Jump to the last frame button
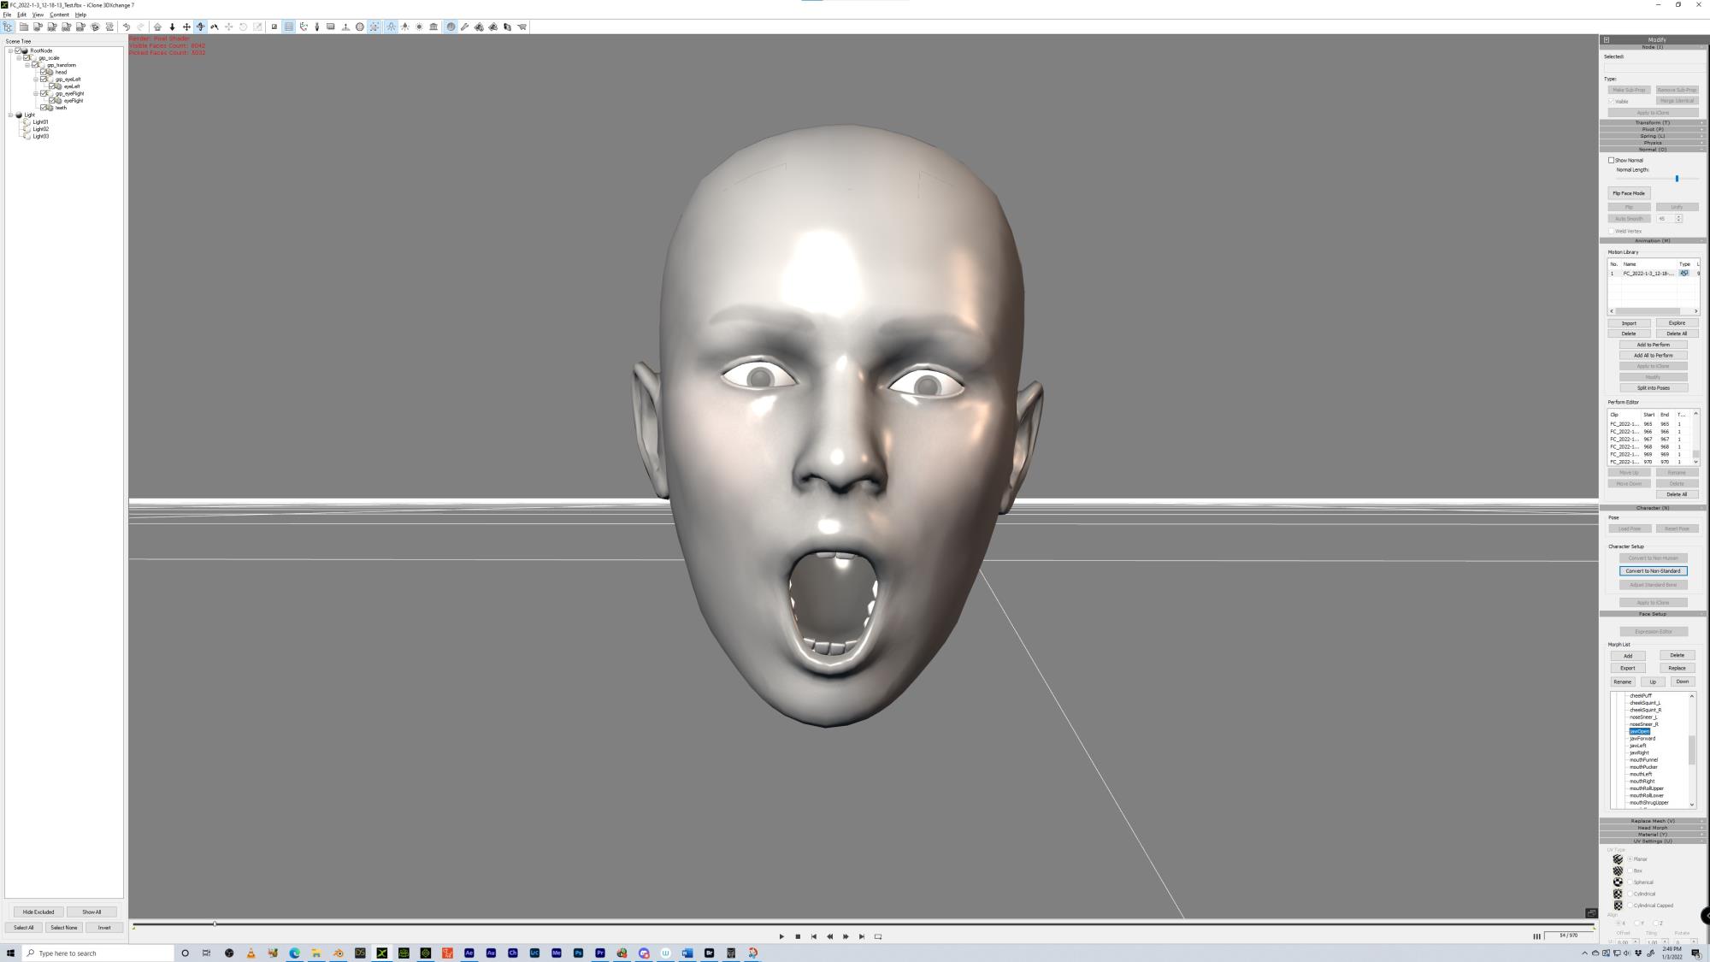The image size is (1710, 962). 862,936
